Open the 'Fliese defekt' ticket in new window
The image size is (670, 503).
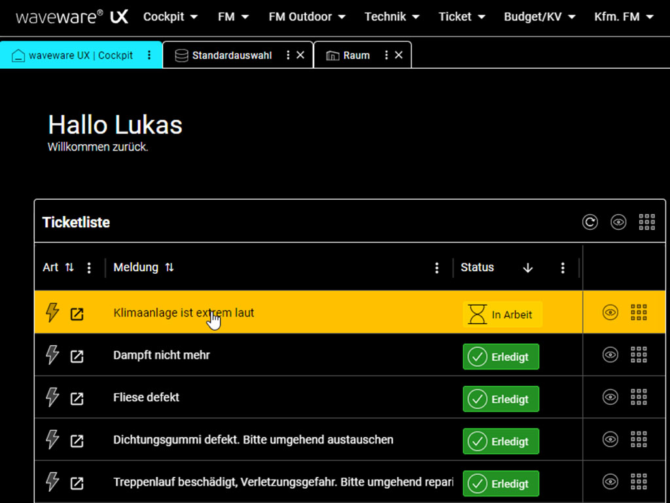[x=77, y=398]
